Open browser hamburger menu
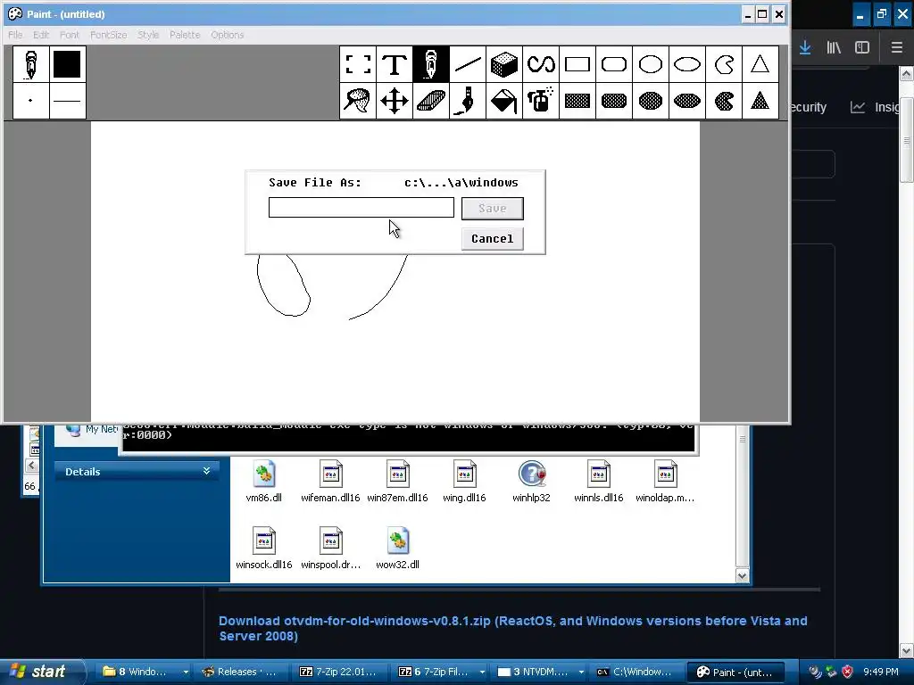This screenshot has height=685, width=914. click(x=897, y=47)
